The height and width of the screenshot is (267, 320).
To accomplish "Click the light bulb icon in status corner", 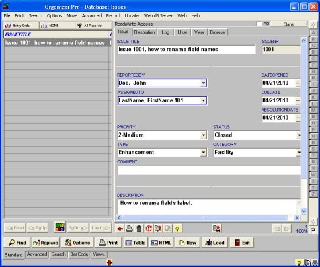I will 299,262.
